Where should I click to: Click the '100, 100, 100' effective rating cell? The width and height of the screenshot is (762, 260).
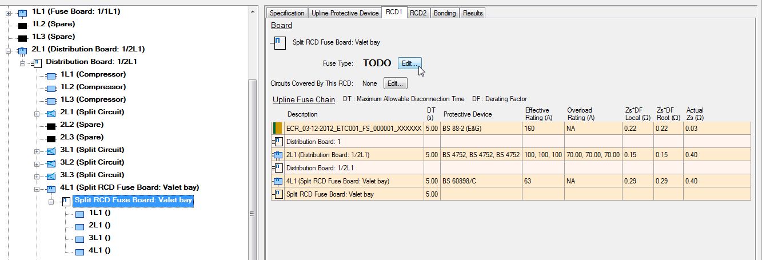point(544,155)
